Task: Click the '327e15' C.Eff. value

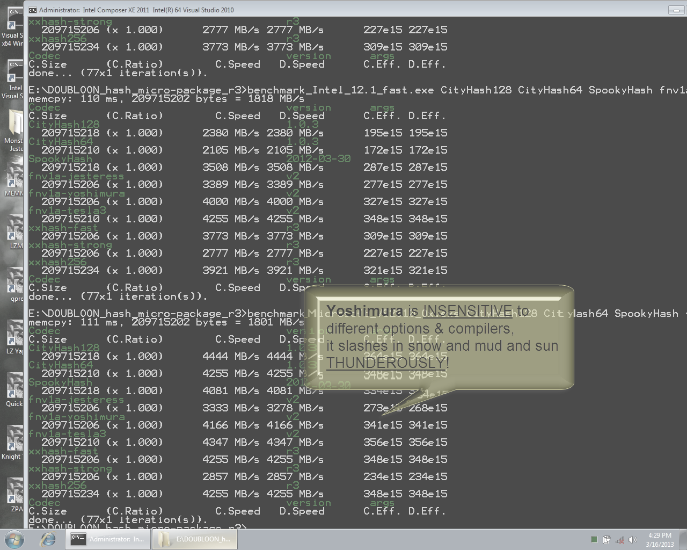Action: coord(383,201)
